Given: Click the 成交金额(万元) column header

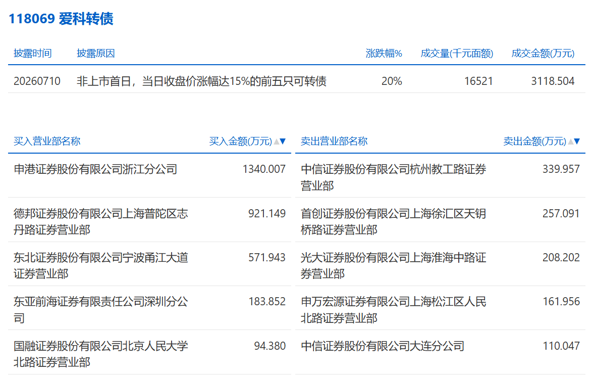Looking at the screenshot, I should (543, 53).
